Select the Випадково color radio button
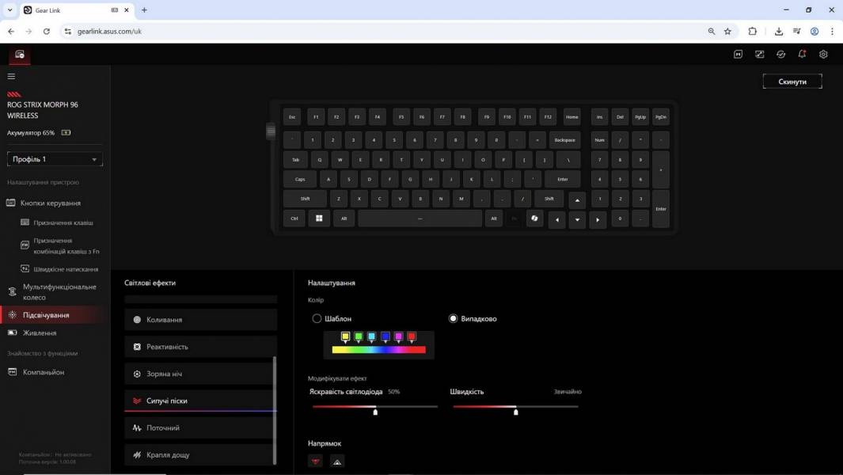Screen dimensions: 843x475 coord(454,318)
